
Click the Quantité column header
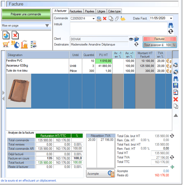pos(89,55)
